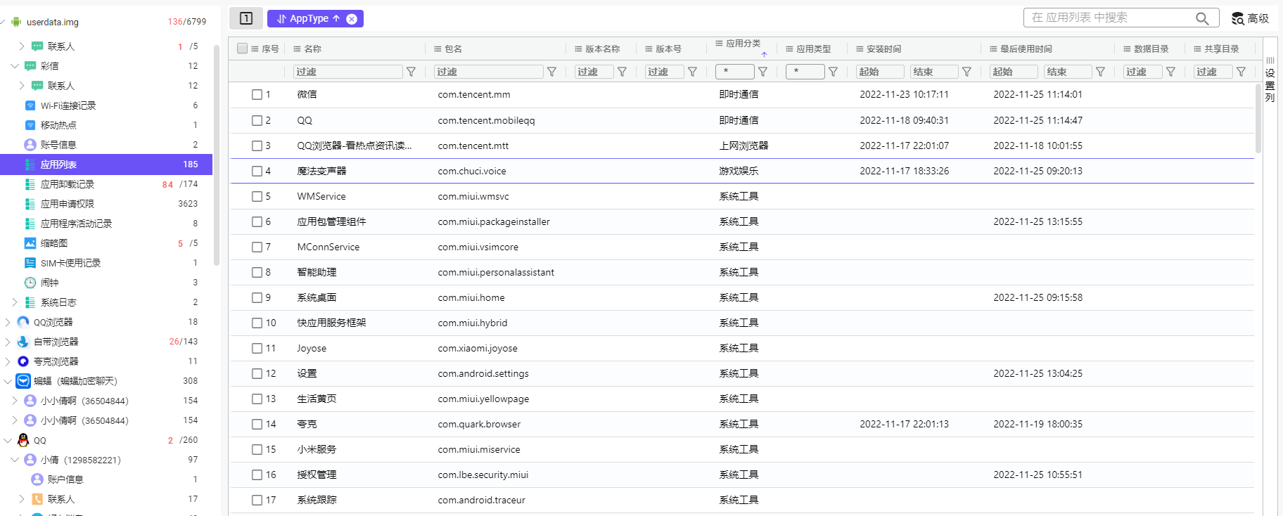Open 高级 advanced search
This screenshot has height=516, width=1283.
[x=1251, y=18]
